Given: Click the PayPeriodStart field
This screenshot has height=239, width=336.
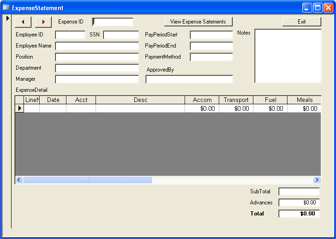Looking at the screenshot, I should pos(211,35).
